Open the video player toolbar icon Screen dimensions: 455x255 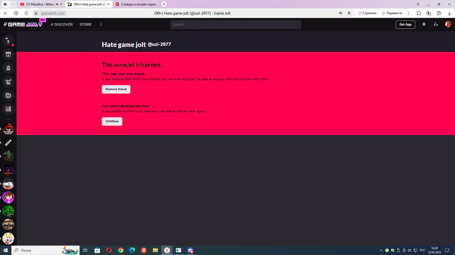pyautogui.click(x=429, y=13)
